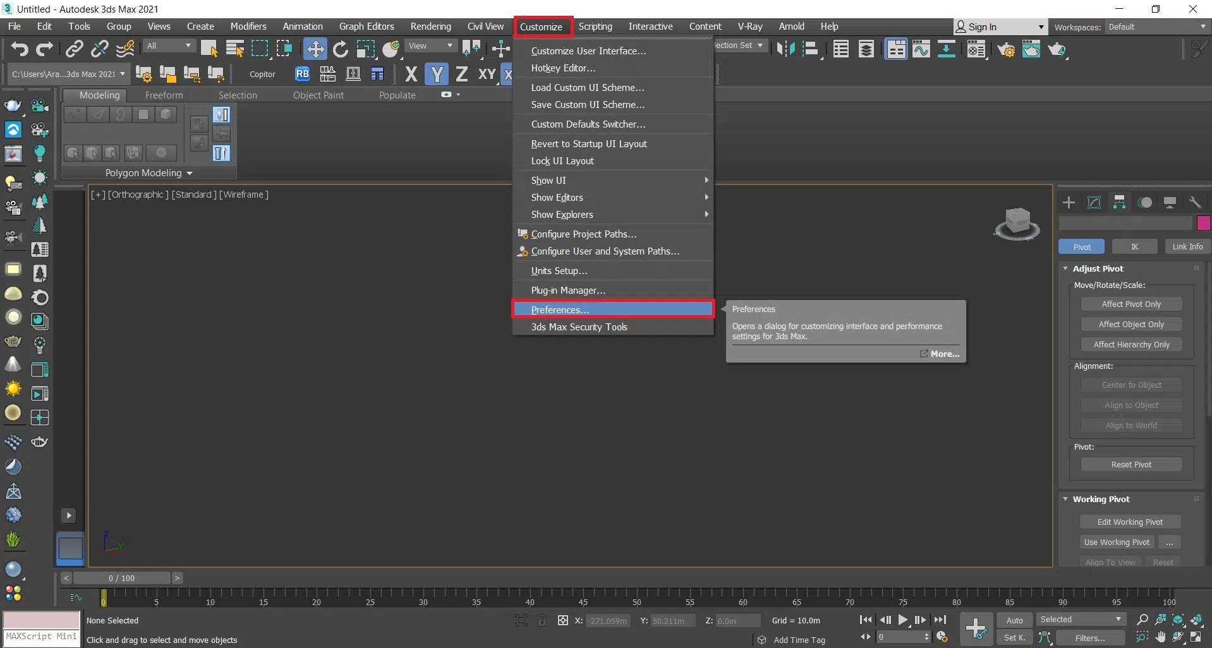
Task: Enable Affect Pivot Only mode
Action: tap(1130, 304)
